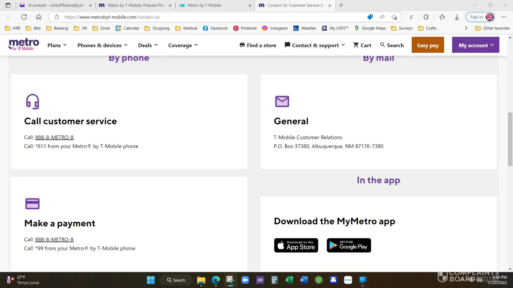Click the browser refresh icon
This screenshot has width=513, height=288.
coord(24,17)
